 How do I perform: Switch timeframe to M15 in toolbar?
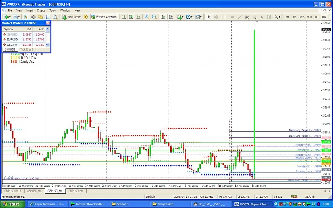tap(302, 17)
